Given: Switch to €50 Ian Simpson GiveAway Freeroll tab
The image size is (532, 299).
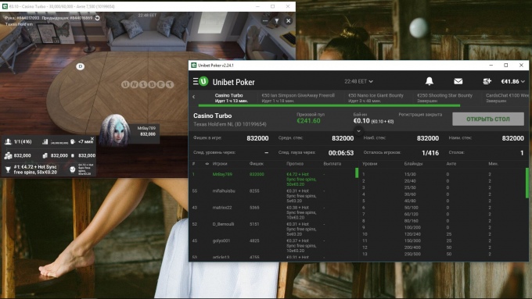Looking at the screenshot, I should 298,98.
